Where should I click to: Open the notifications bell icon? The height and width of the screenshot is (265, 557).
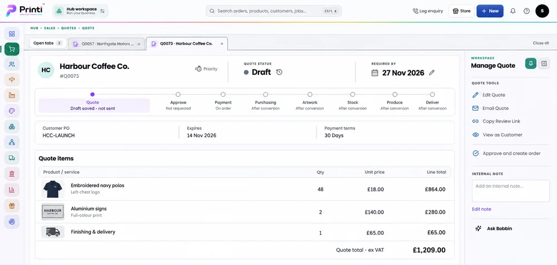[x=512, y=11]
